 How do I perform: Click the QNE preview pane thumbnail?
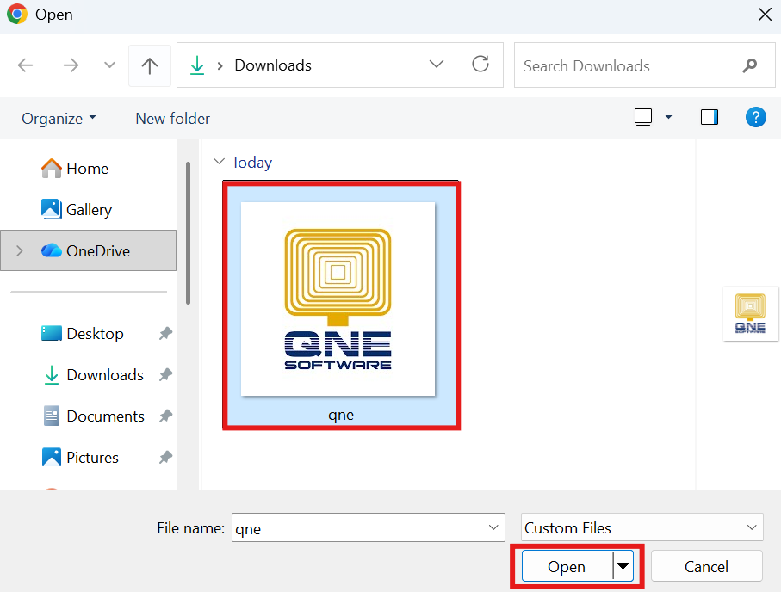point(750,314)
